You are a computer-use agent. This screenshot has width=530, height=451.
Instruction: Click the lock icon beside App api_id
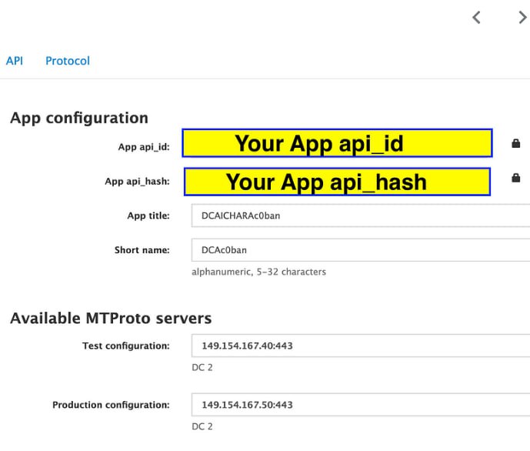[x=516, y=143]
